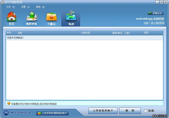This screenshot has width=169, height=118.
Task: Open the 帮助 (H) menu
Action: 40,7
